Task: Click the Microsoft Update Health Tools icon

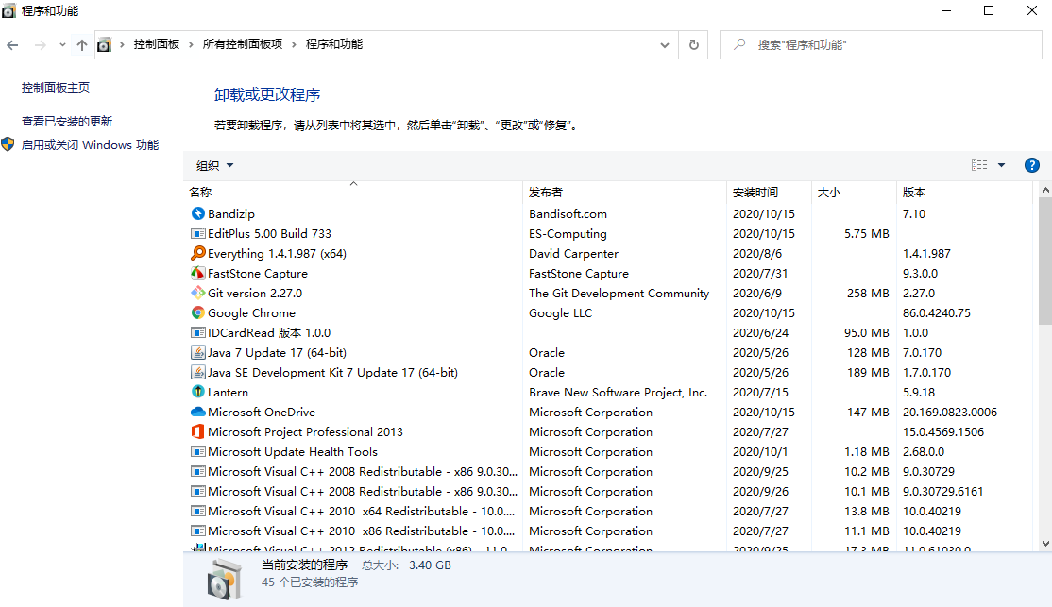Action: pos(198,451)
